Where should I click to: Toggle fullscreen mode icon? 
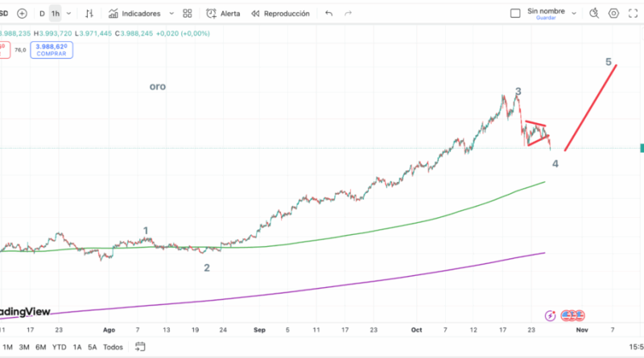(x=635, y=14)
